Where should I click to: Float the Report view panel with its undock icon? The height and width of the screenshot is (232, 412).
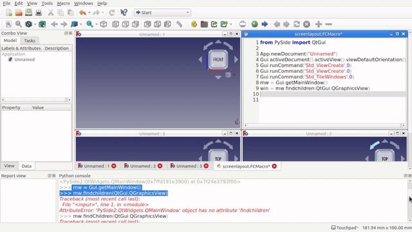coord(50,175)
